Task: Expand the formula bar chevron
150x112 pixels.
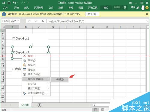Action: click(147, 21)
